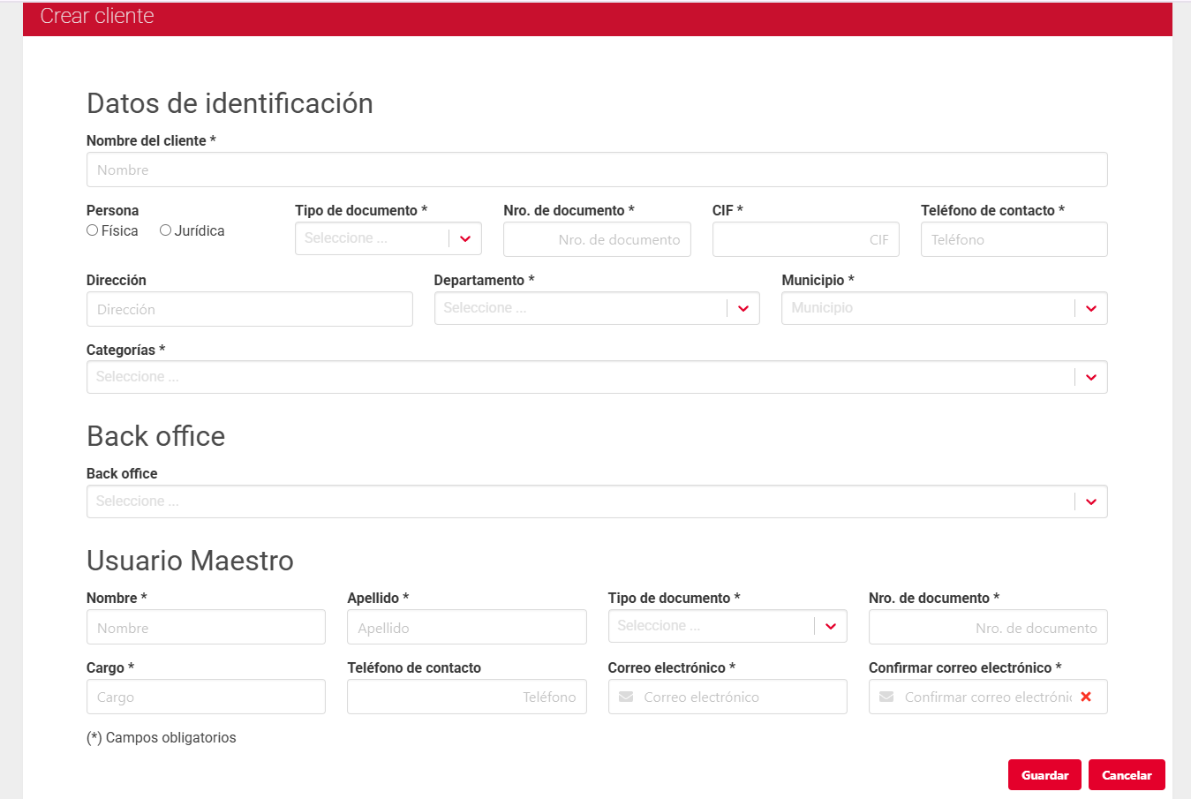
Task: Click the CIF input field
Action: pyautogui.click(x=804, y=239)
